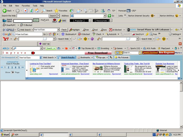Screen dimensions: 183x137
Task: Click the History icon
Action: tap(71, 11)
